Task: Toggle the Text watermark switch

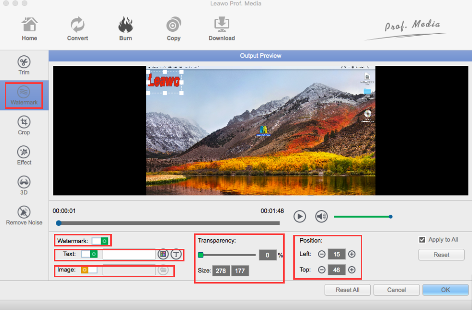Action: tap(90, 254)
